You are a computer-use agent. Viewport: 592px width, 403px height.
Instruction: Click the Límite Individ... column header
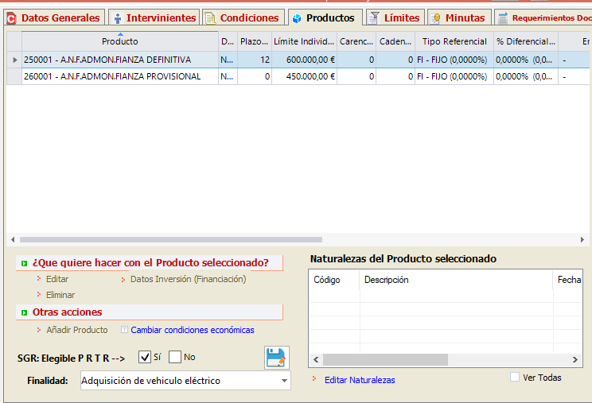(x=304, y=41)
